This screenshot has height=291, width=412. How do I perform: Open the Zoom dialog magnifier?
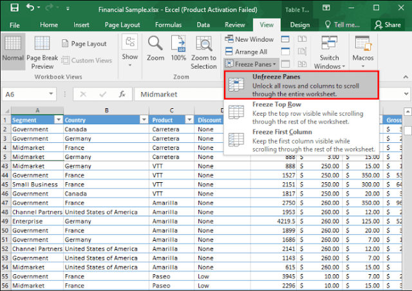155,48
